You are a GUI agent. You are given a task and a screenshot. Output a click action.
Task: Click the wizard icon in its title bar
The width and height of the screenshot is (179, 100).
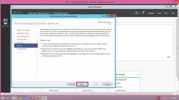(x=13, y=16)
